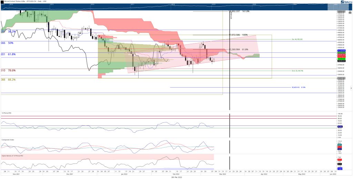Click the 42,260.984 61.8% level label
353x180 pixels.
pos(239,49)
